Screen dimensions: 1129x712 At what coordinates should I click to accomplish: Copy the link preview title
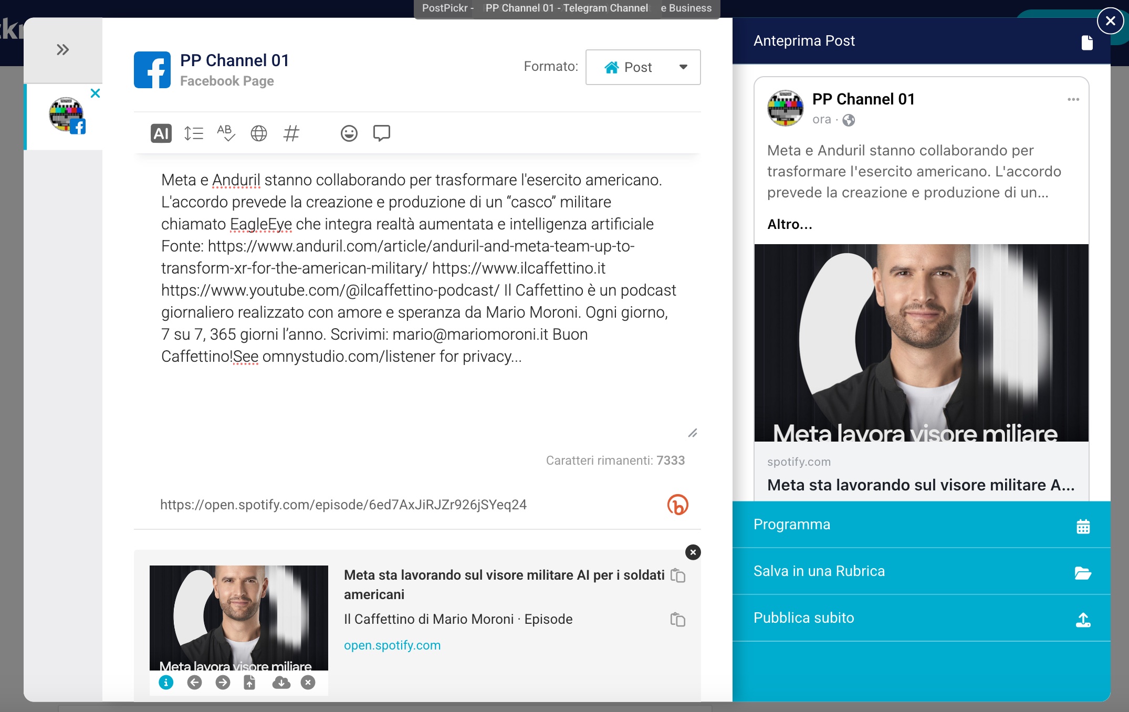pyautogui.click(x=677, y=575)
